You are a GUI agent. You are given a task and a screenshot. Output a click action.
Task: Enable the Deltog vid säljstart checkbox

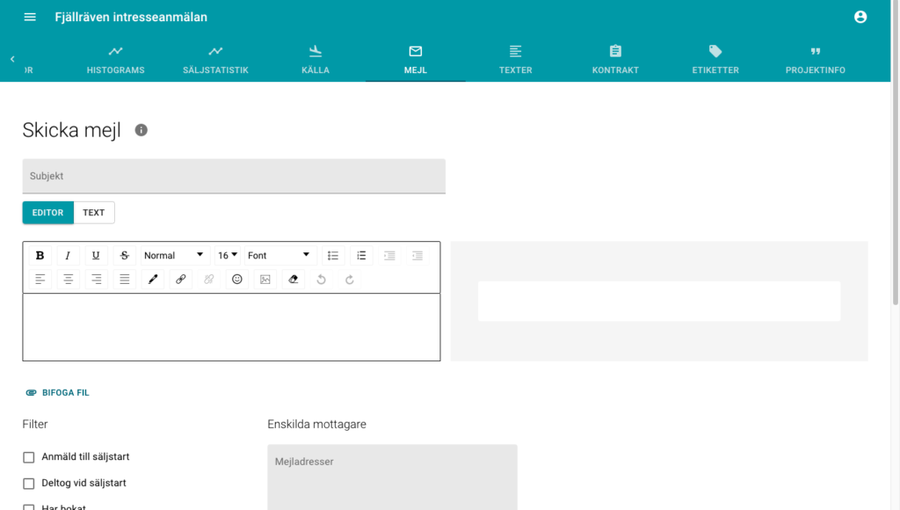click(x=28, y=483)
